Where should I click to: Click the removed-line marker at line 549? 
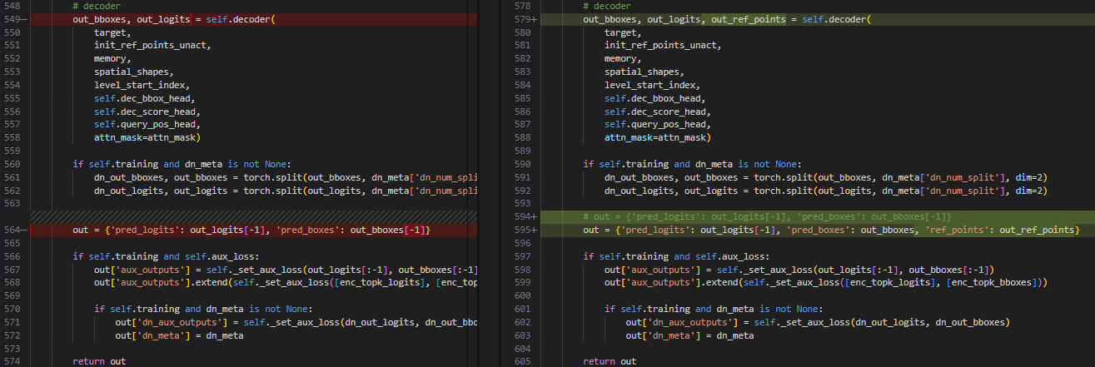pyautogui.click(x=24, y=18)
